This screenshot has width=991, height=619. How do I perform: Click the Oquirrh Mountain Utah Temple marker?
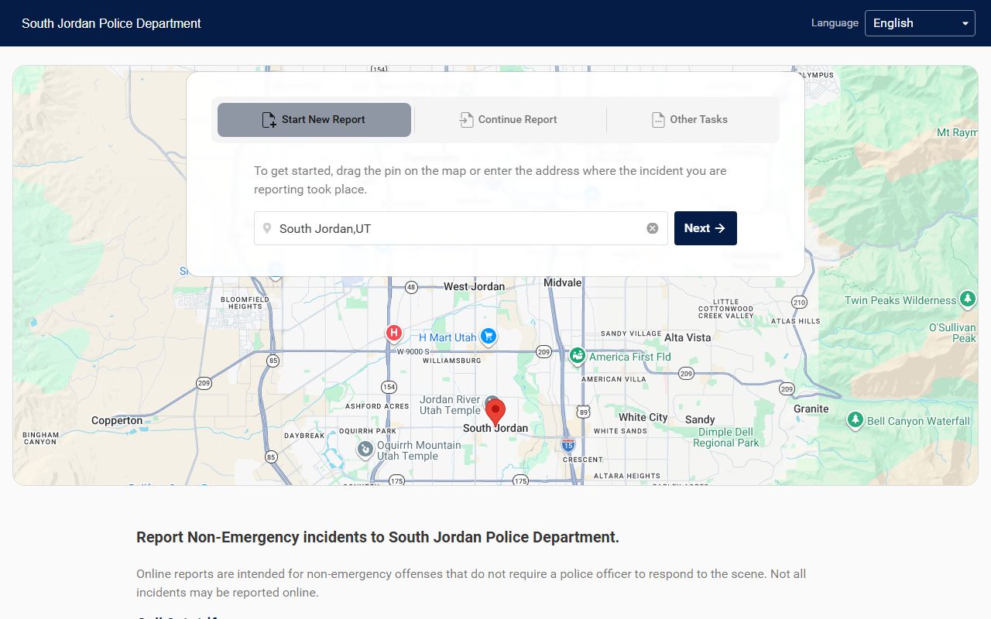(365, 449)
